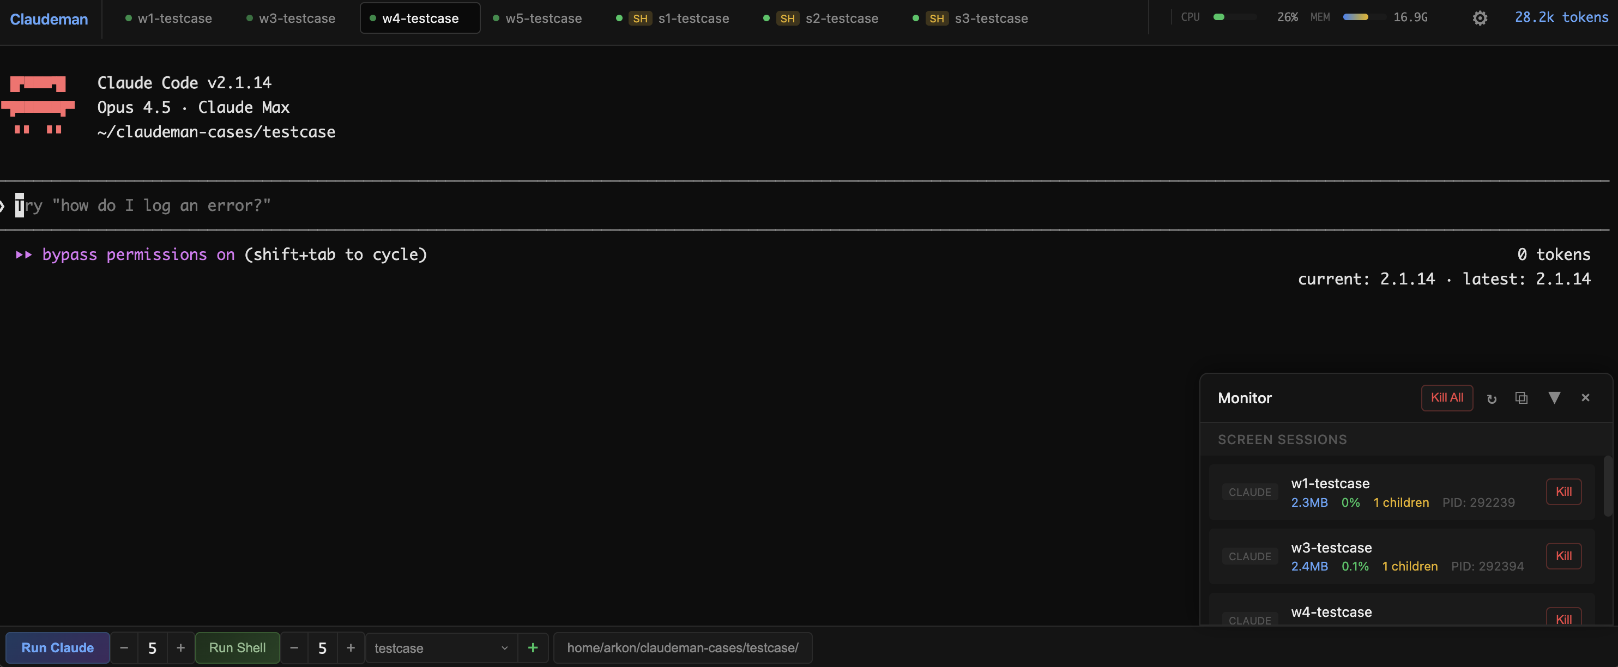Switch to the w1-testcase tab
Viewport: 1618px width, 667px height.
point(168,18)
